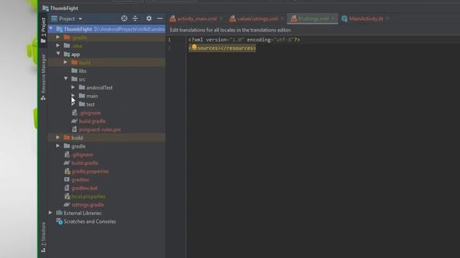This screenshot has width=460, height=258.
Task: Switch to MainActivity.kt tab
Action: pos(366,19)
